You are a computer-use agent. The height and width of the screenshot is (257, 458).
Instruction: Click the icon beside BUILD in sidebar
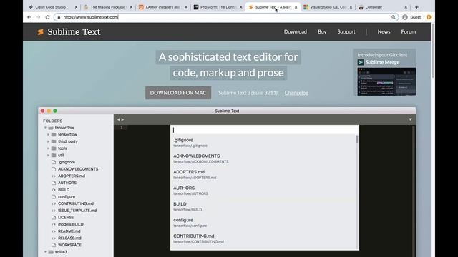pyautogui.click(x=54, y=190)
